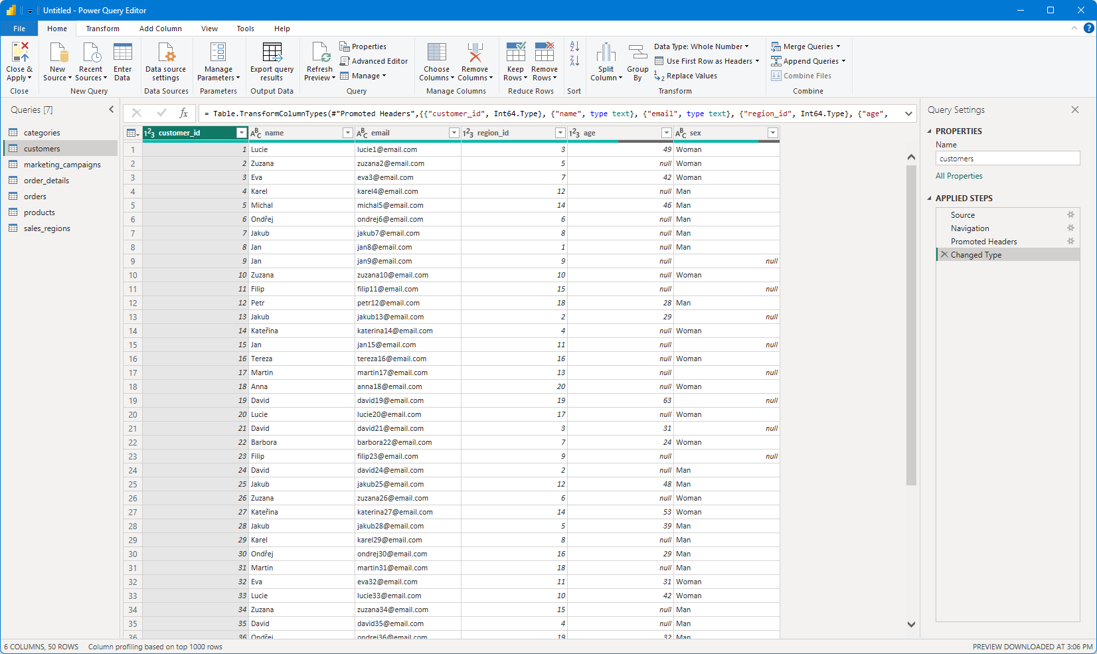The height and width of the screenshot is (654, 1097).
Task: Click Use First Row as Headers
Action: [x=707, y=61]
